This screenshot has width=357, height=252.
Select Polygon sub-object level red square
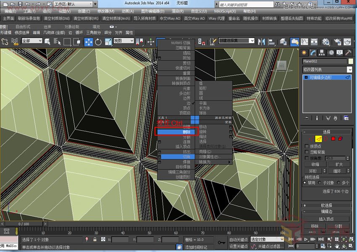tap(333, 139)
